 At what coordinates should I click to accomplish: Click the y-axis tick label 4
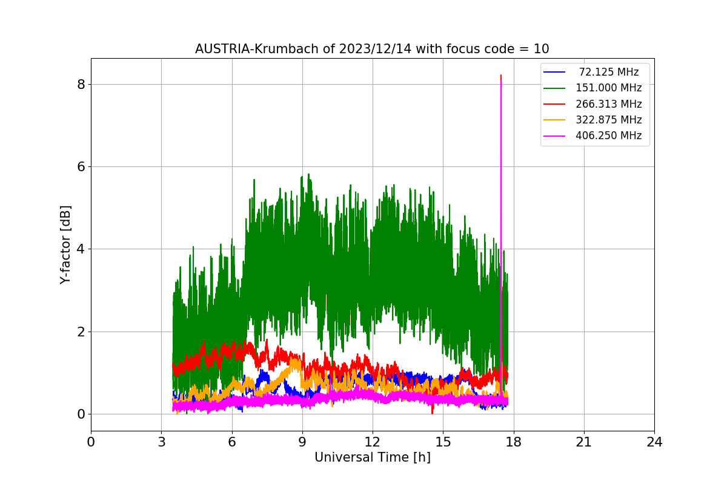(x=81, y=249)
